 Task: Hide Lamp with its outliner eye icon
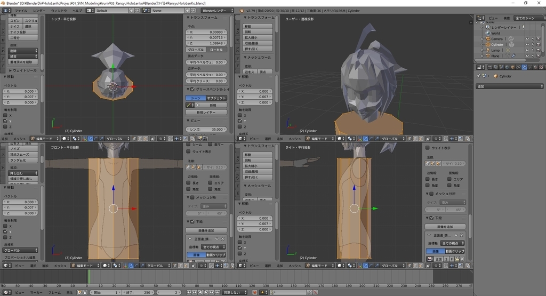[x=527, y=50]
